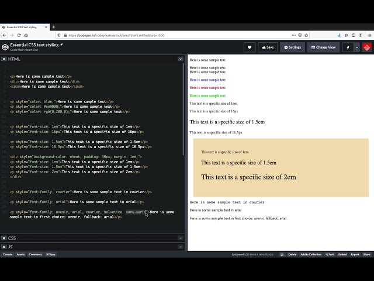Bookmark this page with star
The width and height of the screenshot is (374, 281).
point(306,35)
